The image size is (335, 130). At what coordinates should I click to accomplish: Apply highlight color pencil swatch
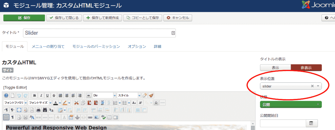65,103
